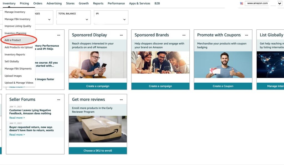Click the Create a Coupon button
The width and height of the screenshot is (284, 165).
pos(223,86)
